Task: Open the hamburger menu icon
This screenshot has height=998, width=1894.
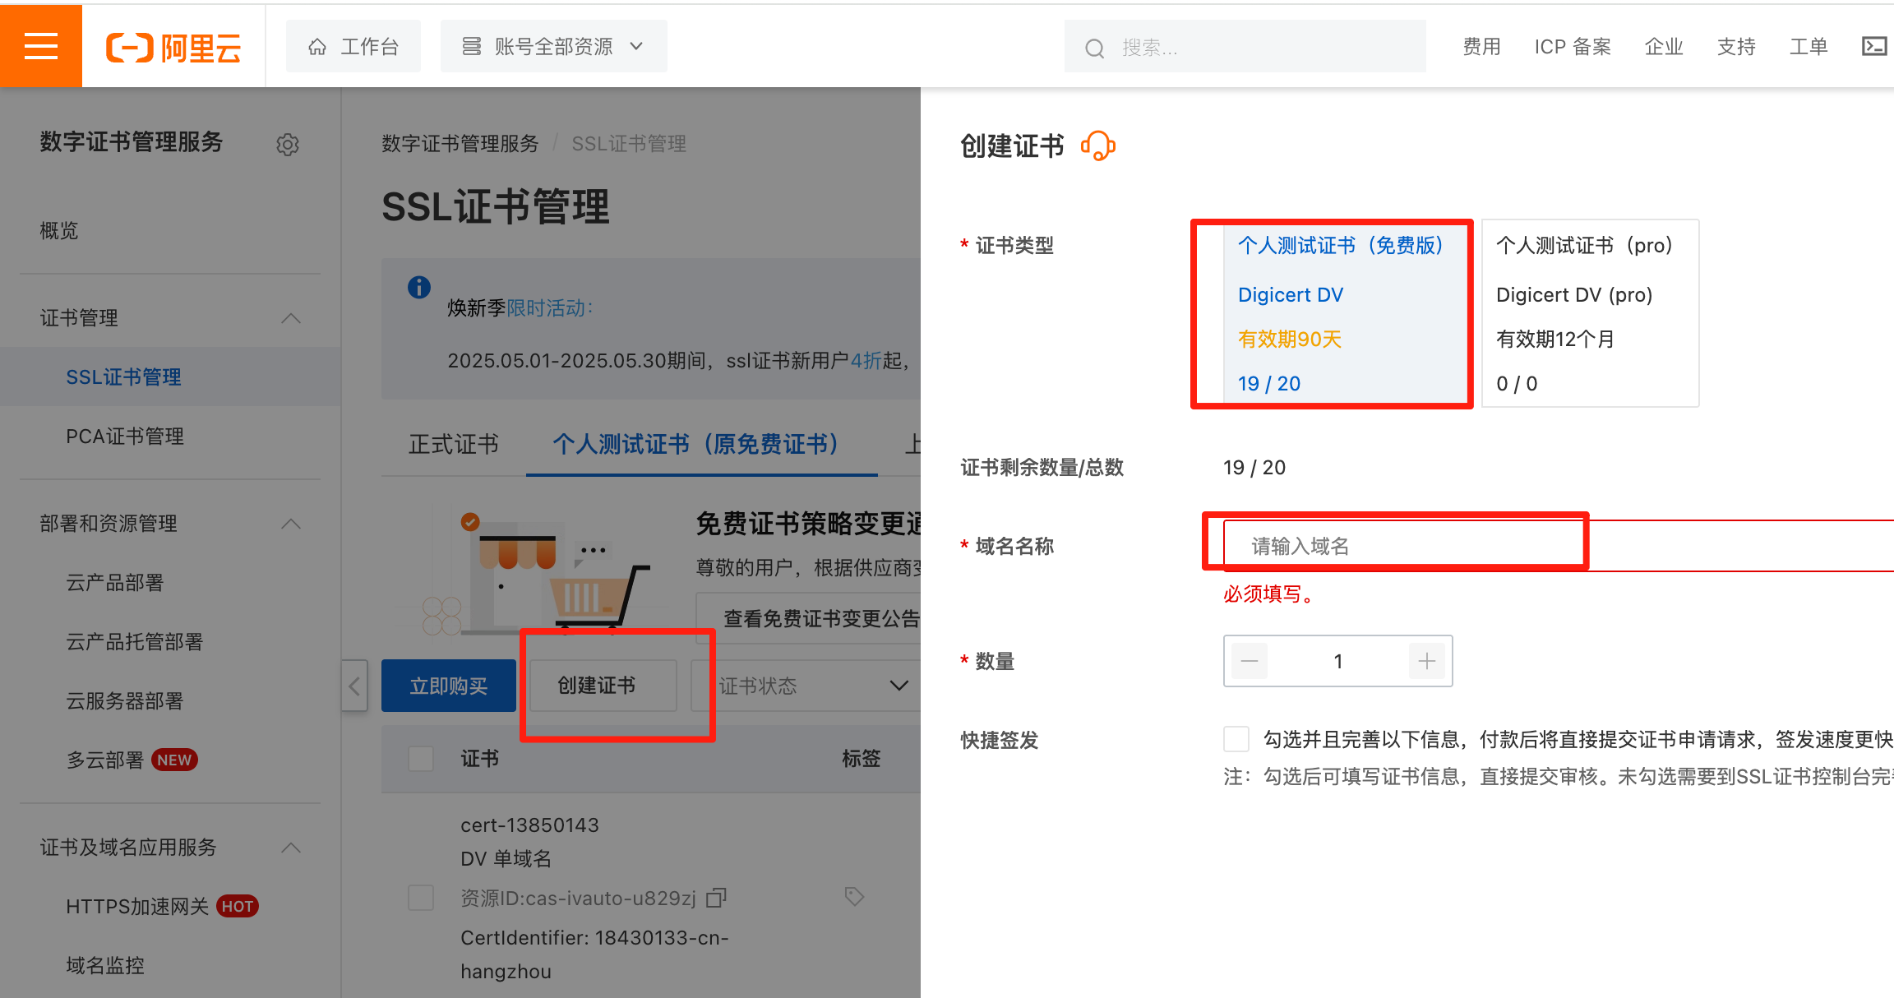Action: coord(40,46)
